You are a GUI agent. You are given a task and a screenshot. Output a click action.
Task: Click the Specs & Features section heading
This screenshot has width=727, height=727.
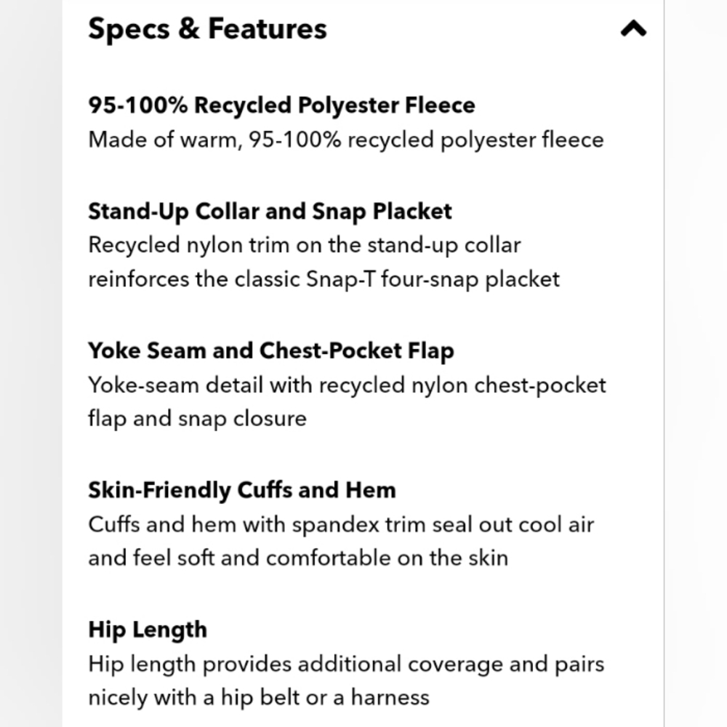click(x=208, y=29)
